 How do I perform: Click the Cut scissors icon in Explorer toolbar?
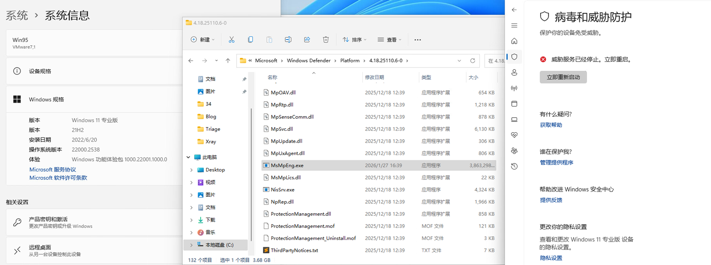click(231, 40)
